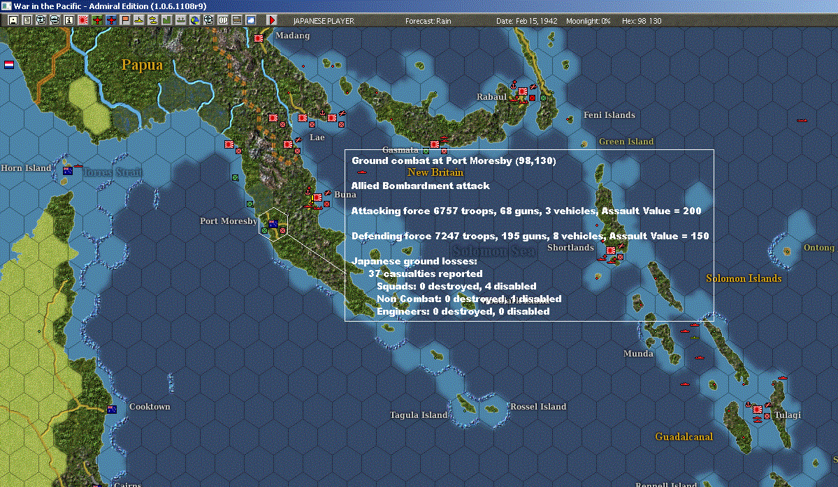Image resolution: width=838 pixels, height=487 pixels.
Task: Click the 'Rossel Island' map label
Action: point(538,407)
